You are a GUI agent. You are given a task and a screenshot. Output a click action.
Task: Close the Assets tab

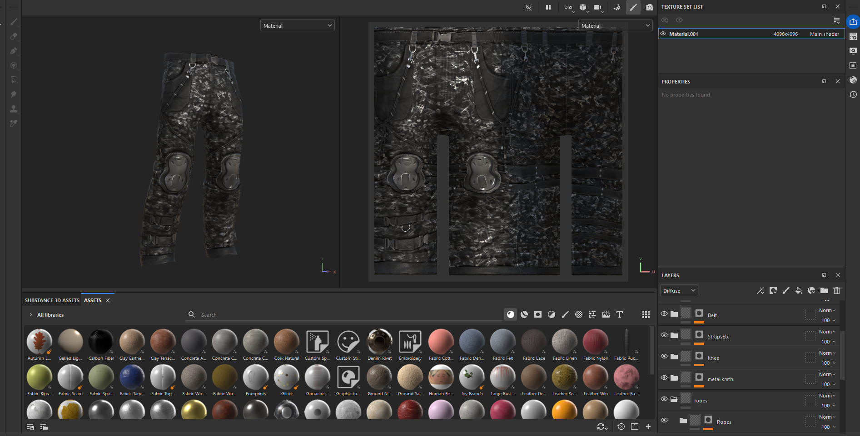point(108,300)
